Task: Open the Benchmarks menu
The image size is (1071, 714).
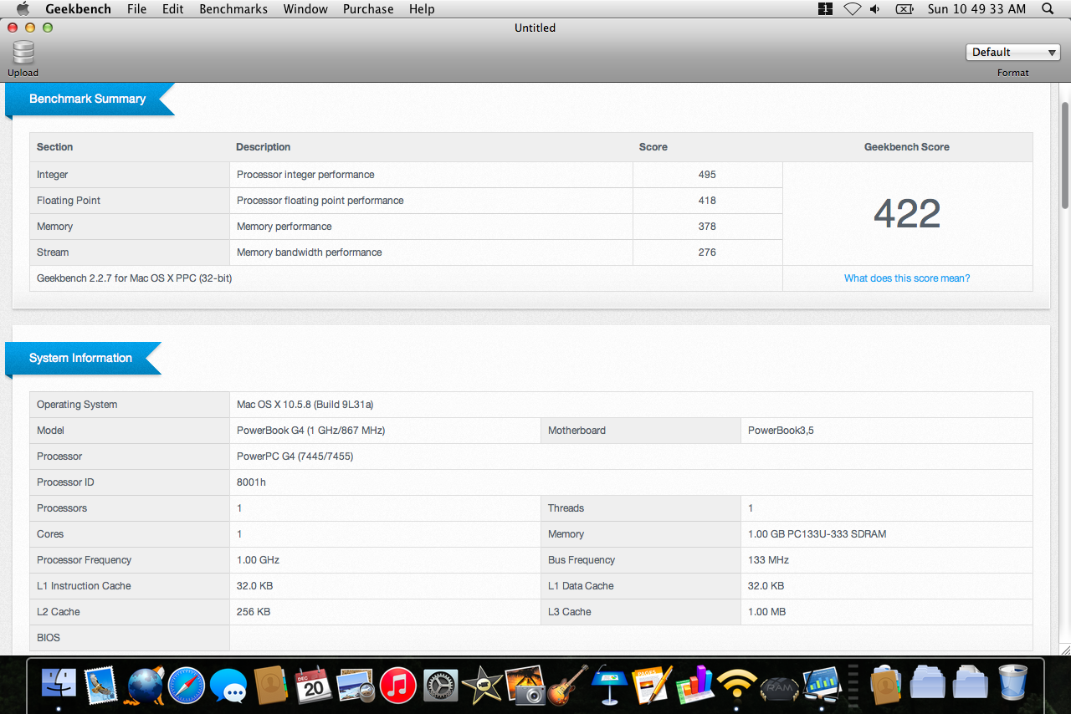Action: (233, 8)
